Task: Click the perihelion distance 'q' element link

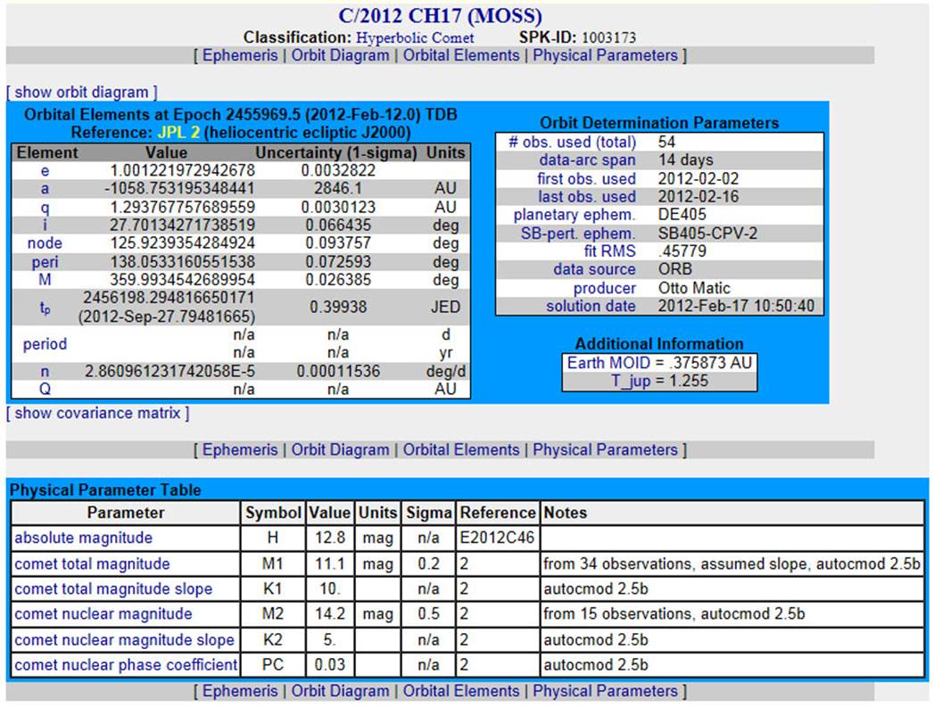Action: (45, 207)
